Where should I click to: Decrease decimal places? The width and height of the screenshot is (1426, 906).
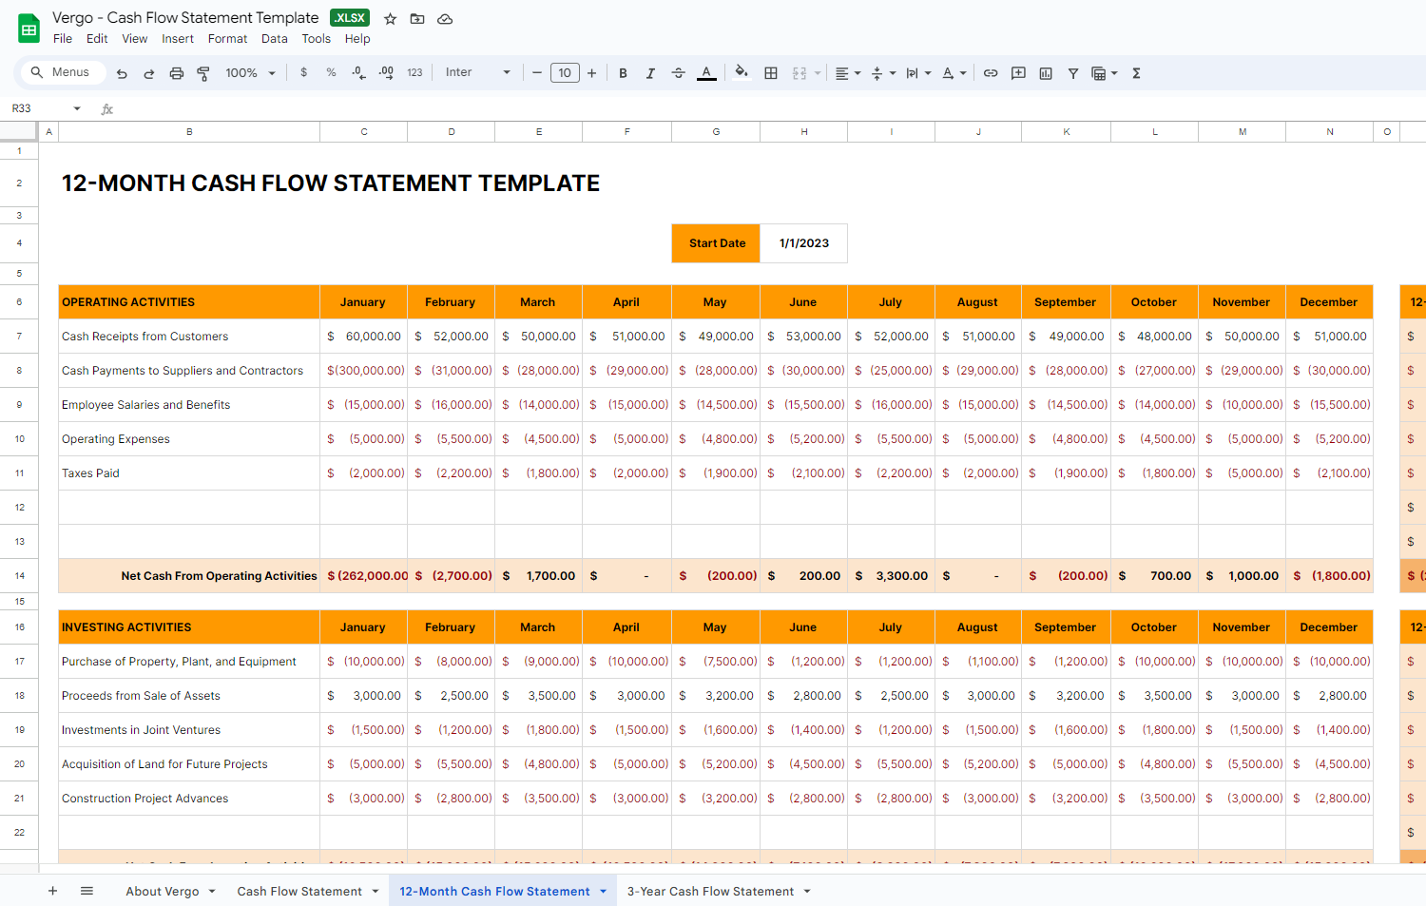(x=358, y=72)
